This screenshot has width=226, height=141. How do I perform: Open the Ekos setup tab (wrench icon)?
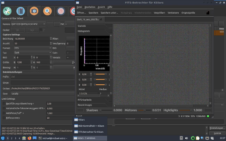click(7, 11)
